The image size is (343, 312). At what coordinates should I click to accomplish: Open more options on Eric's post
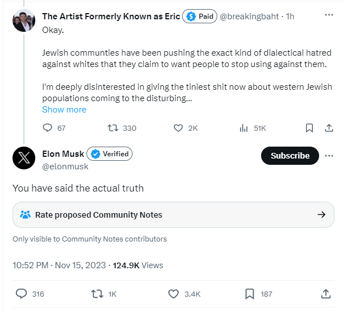(329, 16)
